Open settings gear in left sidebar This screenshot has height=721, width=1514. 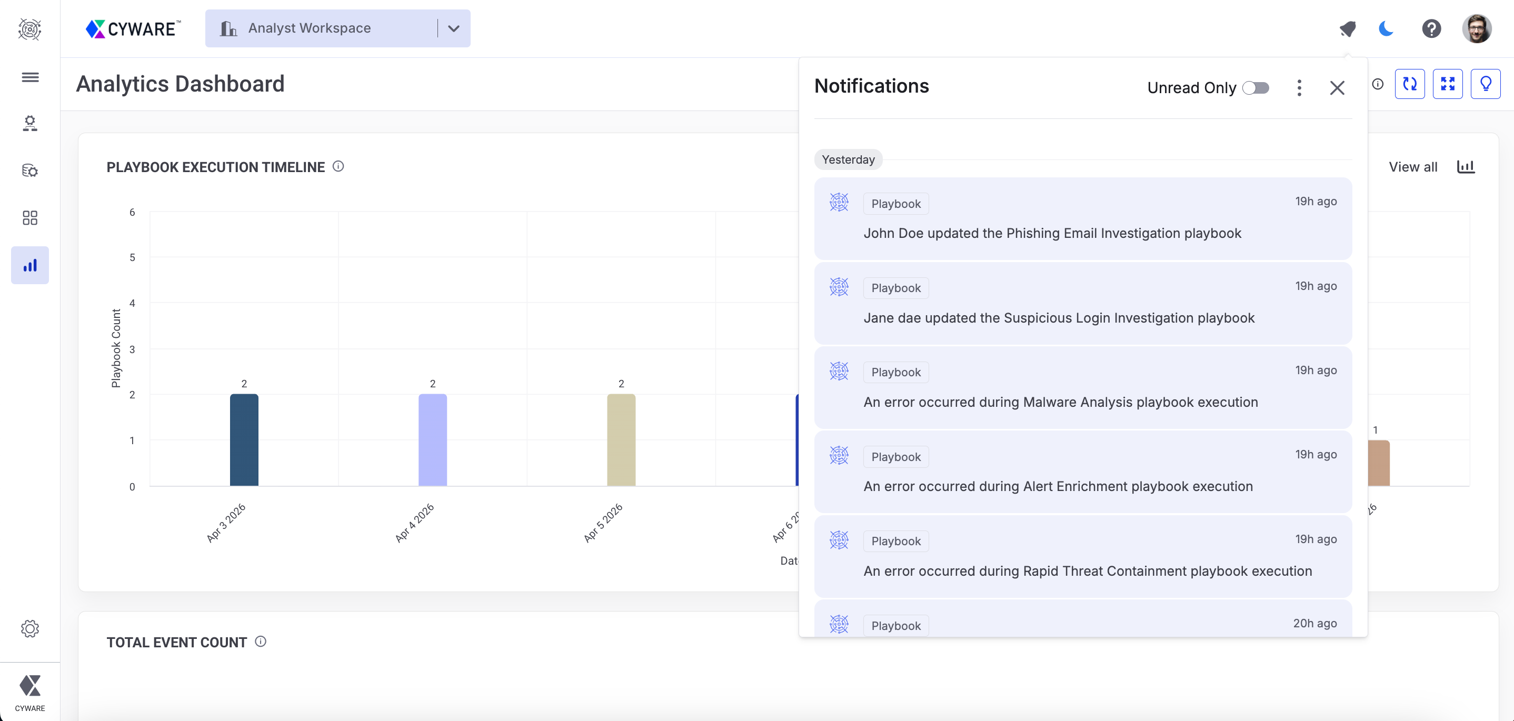pos(30,628)
